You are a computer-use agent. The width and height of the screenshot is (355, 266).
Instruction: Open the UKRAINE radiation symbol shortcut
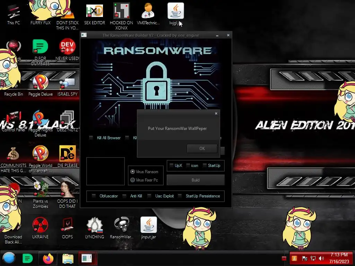(40, 227)
